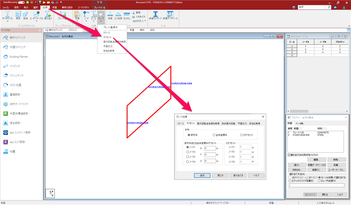Open 地震 workflow
The width and height of the screenshot is (351, 205).
21,151
